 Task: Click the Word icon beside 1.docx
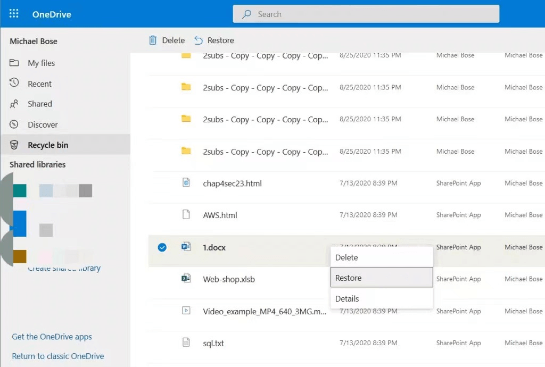tap(186, 247)
